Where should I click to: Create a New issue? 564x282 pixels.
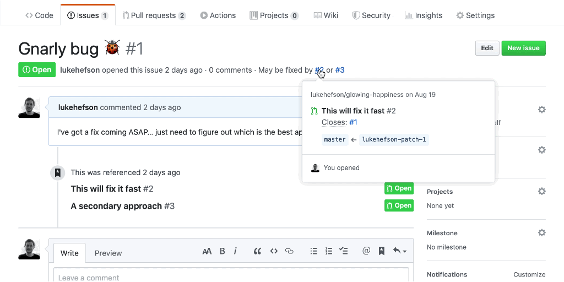(x=523, y=48)
